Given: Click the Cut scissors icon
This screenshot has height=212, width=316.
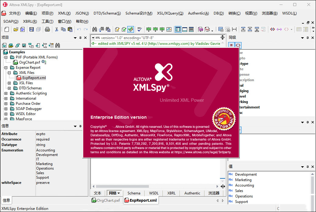Looking at the screenshot, I should coord(56,29).
